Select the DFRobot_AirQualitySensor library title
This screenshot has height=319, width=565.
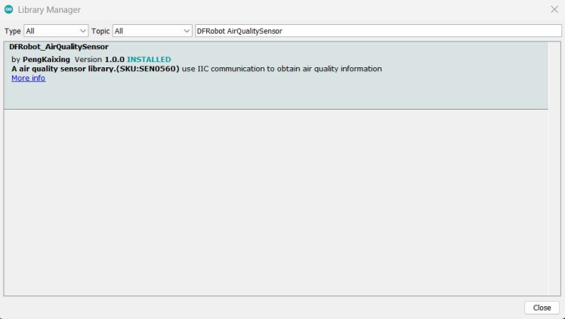(x=59, y=47)
